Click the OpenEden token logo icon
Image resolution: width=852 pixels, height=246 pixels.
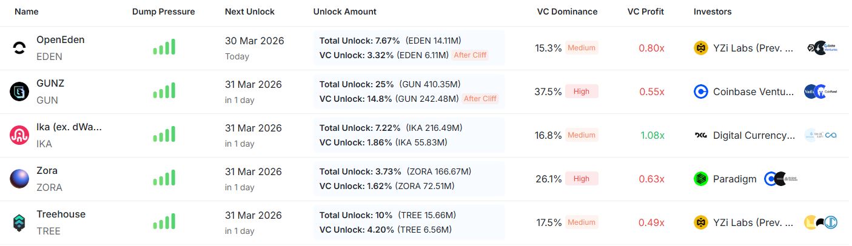pos(19,48)
